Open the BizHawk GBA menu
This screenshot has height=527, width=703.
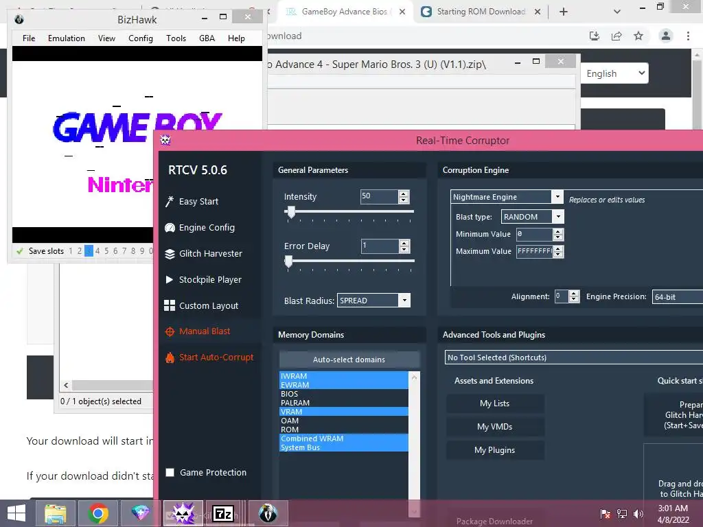click(x=207, y=38)
